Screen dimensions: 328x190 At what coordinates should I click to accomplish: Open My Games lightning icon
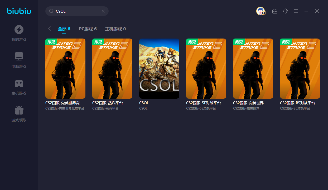[x=19, y=30]
